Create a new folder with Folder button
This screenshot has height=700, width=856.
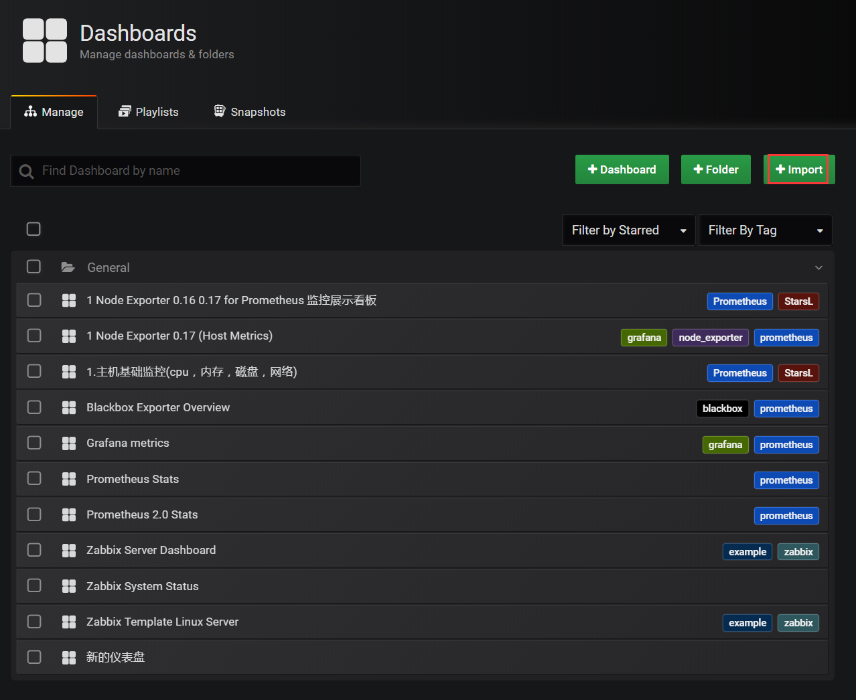click(x=715, y=169)
